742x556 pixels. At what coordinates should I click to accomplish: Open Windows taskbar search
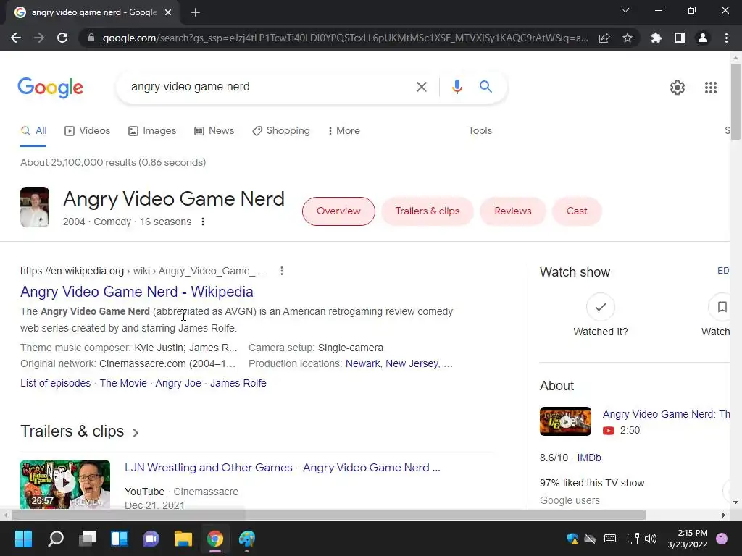(56, 539)
